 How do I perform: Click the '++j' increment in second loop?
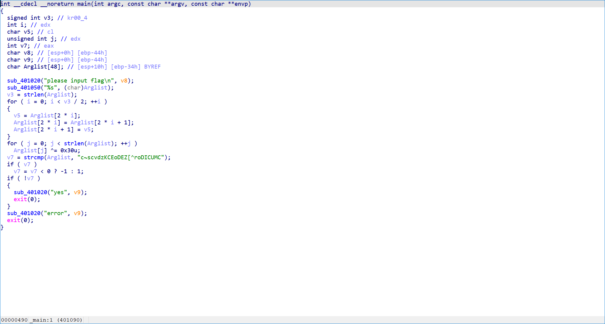point(126,143)
